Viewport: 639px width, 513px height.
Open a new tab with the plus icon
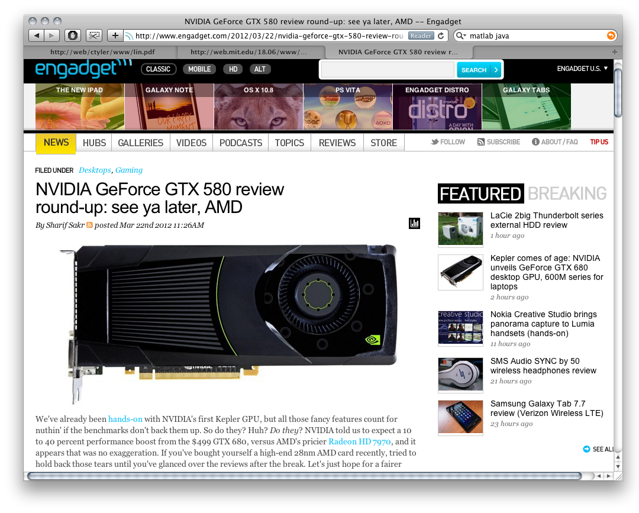(x=615, y=51)
